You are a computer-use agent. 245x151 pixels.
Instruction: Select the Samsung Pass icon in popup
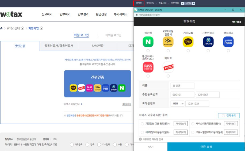click(x=228, y=42)
